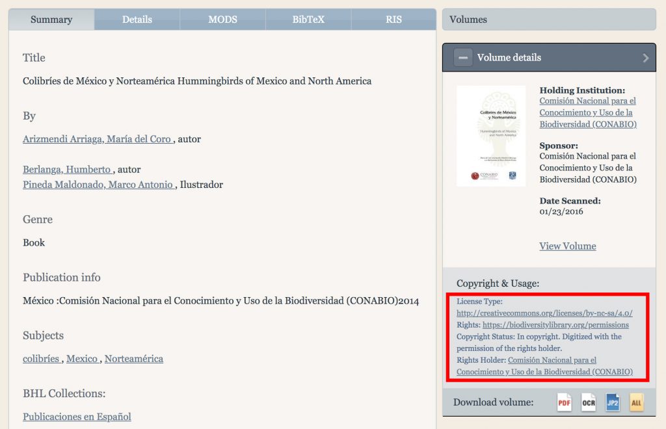
Task: Open the book cover thumbnail
Action: (491, 136)
